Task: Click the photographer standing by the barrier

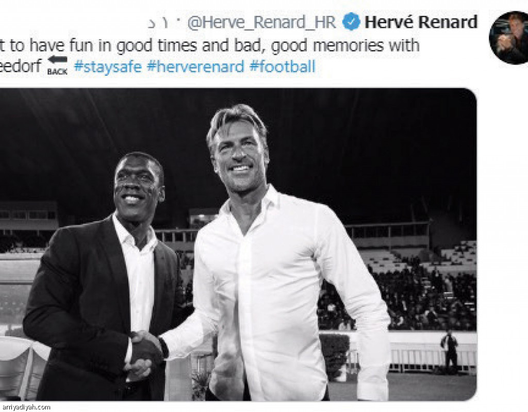Action: point(450,350)
